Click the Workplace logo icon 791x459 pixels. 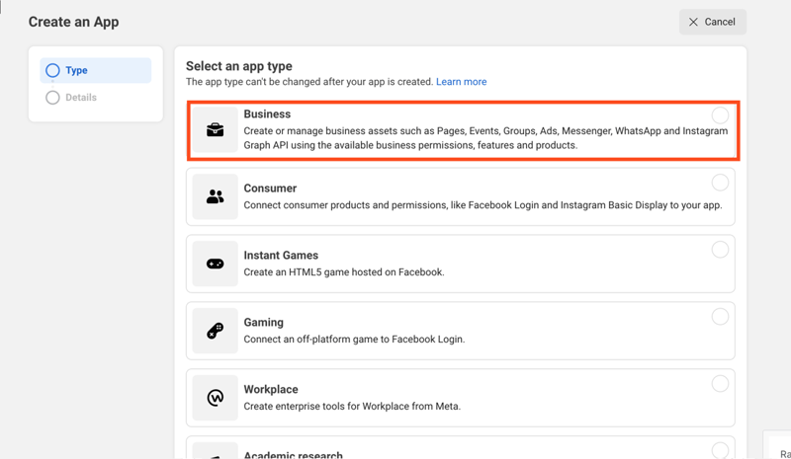click(215, 398)
